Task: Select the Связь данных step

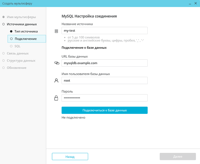Action: pyautogui.click(x=18, y=53)
